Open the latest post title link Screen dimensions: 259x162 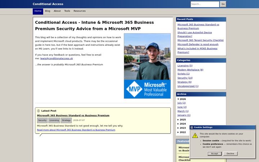(73, 116)
